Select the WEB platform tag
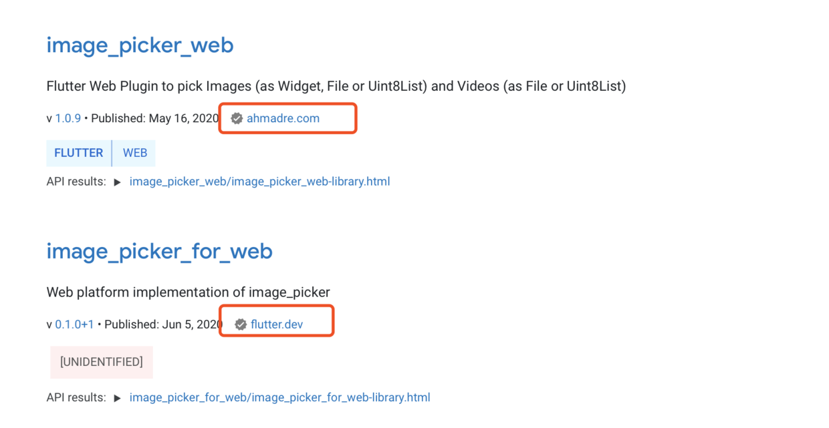This screenshot has width=829, height=428. pyautogui.click(x=134, y=153)
